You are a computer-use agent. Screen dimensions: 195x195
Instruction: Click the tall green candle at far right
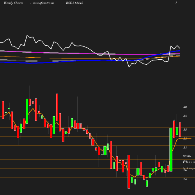tap(171, 150)
